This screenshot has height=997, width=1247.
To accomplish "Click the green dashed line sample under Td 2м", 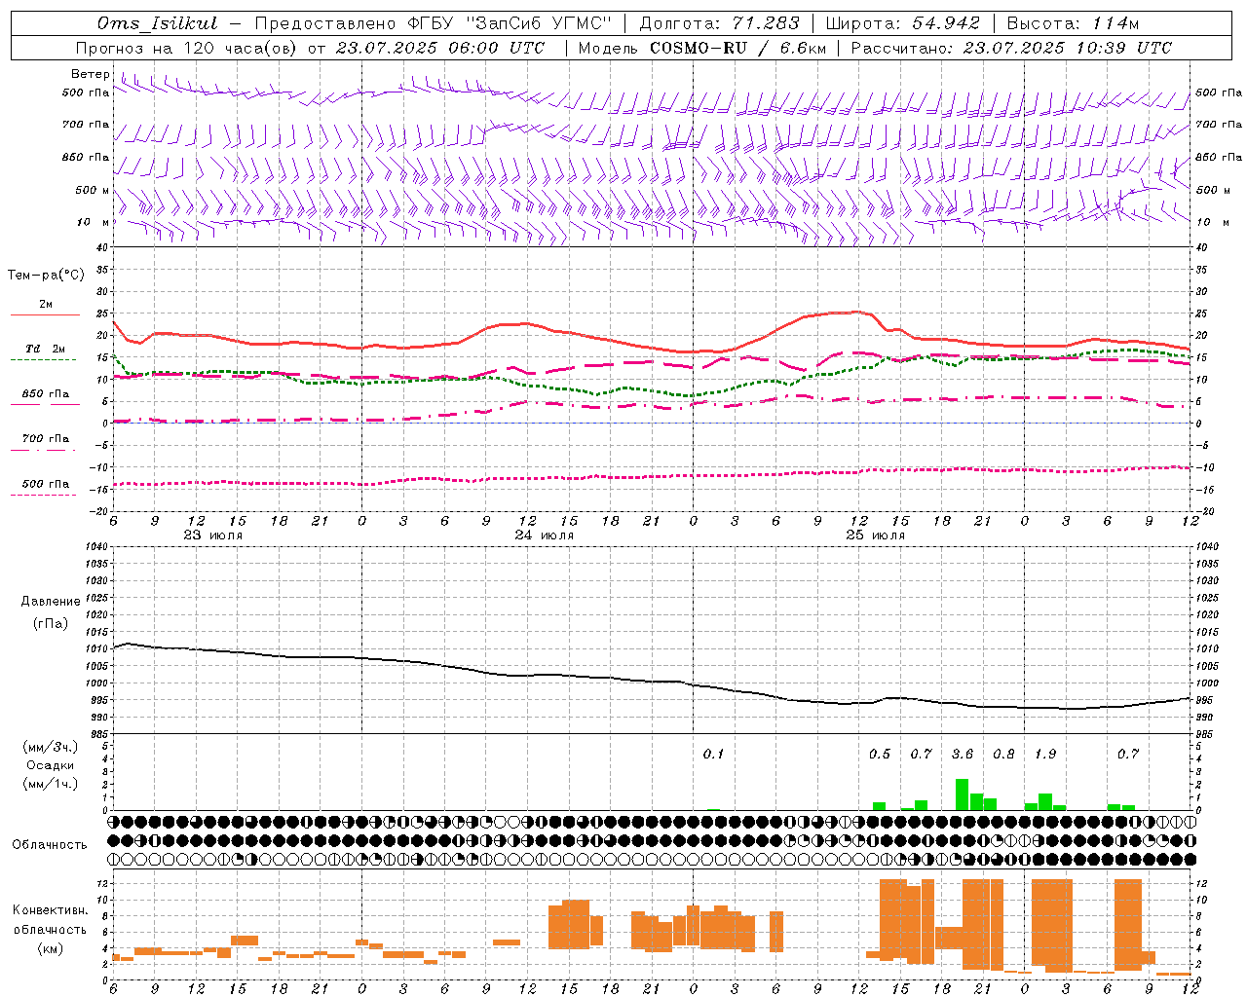I will (x=45, y=360).
